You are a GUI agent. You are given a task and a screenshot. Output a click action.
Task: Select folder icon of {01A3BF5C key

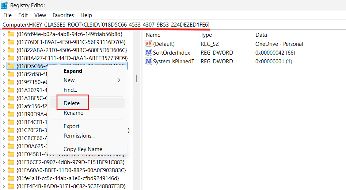11,98
